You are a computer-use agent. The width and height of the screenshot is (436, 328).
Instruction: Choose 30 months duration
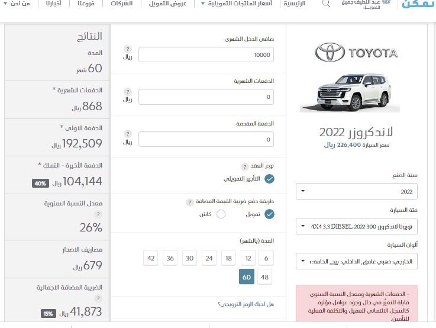click(190, 258)
